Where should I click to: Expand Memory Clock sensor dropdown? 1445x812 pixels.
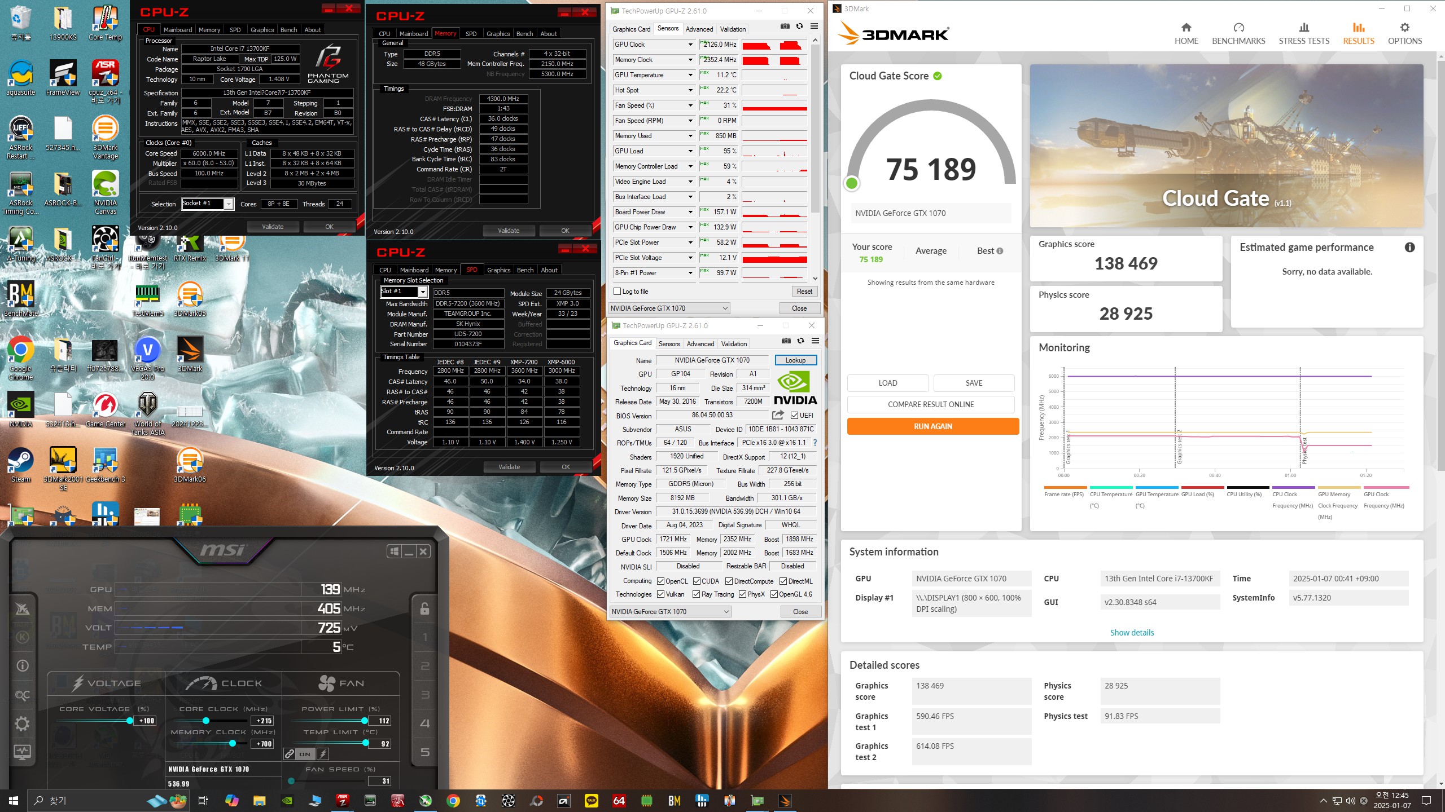690,60
